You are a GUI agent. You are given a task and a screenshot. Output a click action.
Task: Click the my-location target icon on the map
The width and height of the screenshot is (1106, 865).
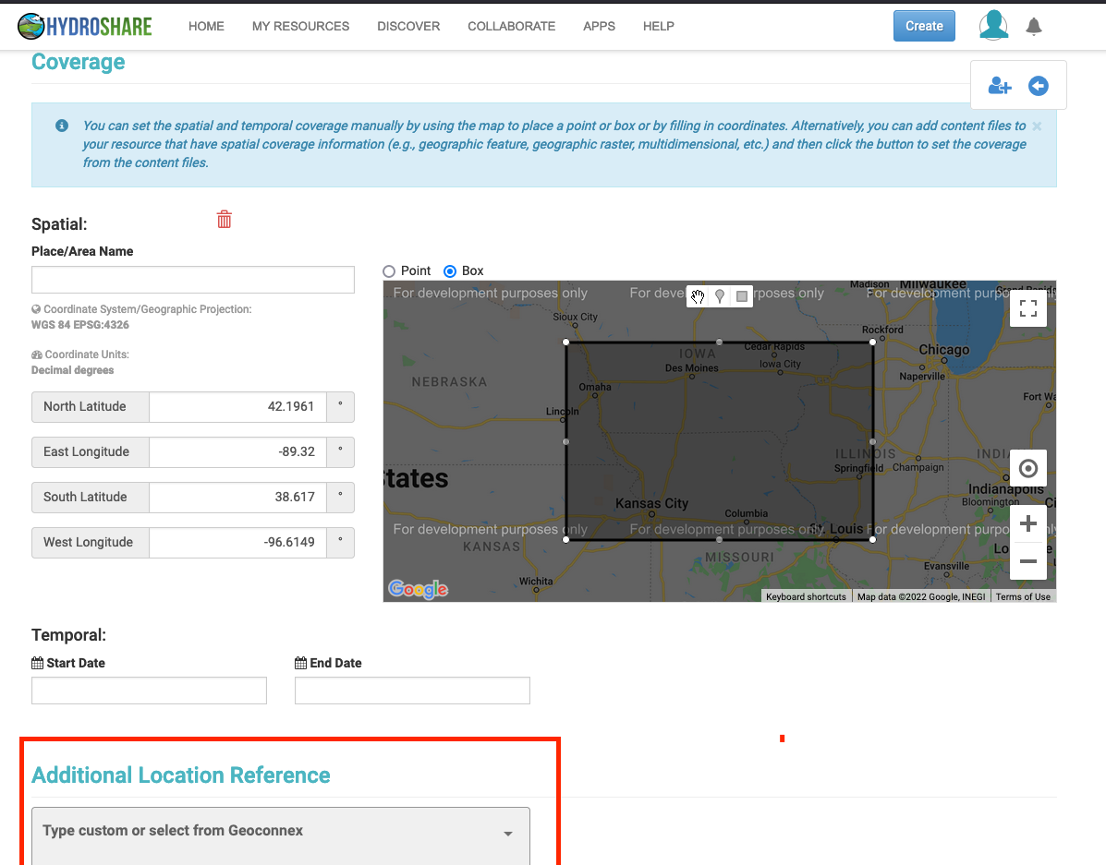click(1028, 468)
